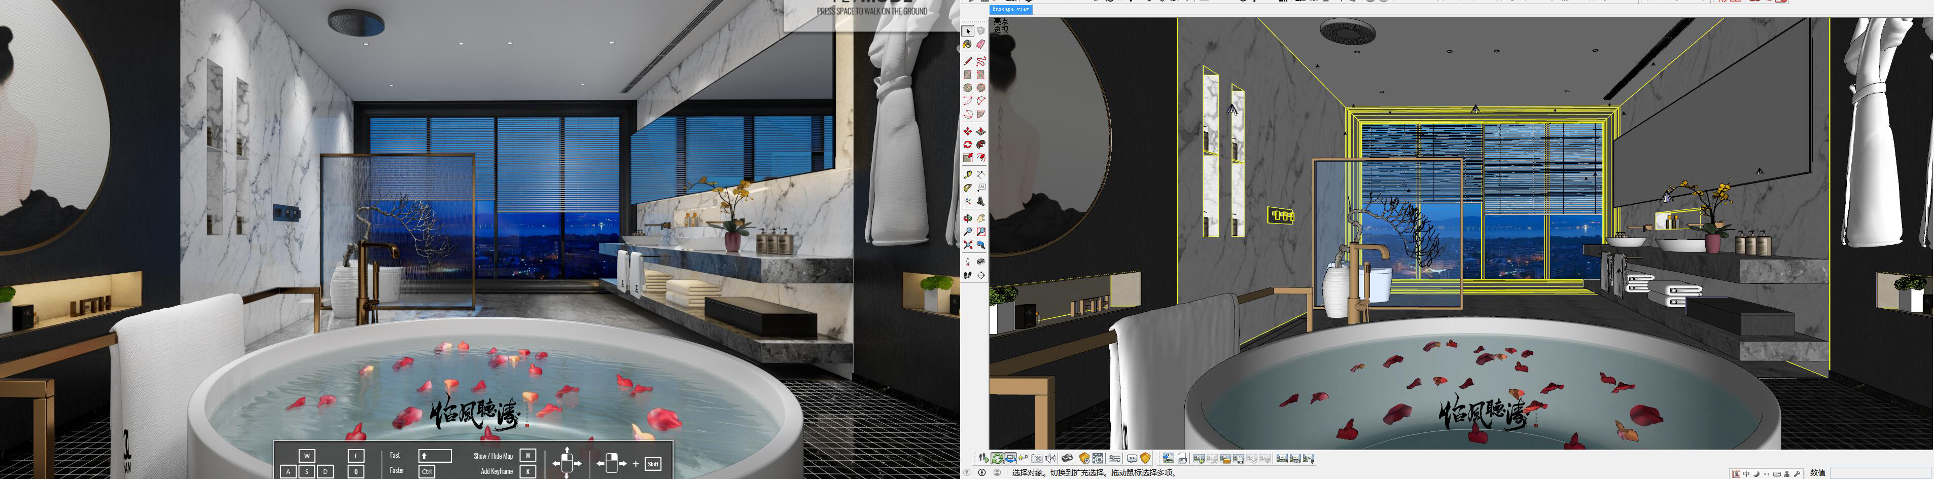1934x479 pixels.
Task: Start Enscape with the footprints icon
Action: [983, 459]
